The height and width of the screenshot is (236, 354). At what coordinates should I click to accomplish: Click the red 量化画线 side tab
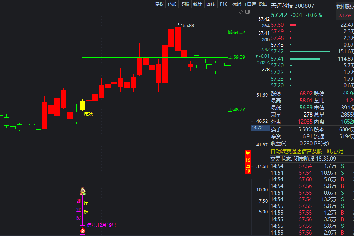coord(248,162)
